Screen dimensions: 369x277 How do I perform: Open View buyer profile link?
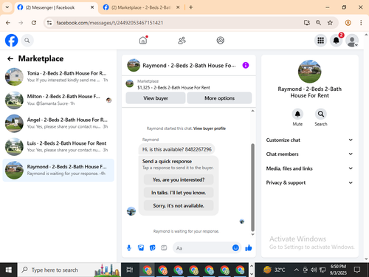[210, 129]
